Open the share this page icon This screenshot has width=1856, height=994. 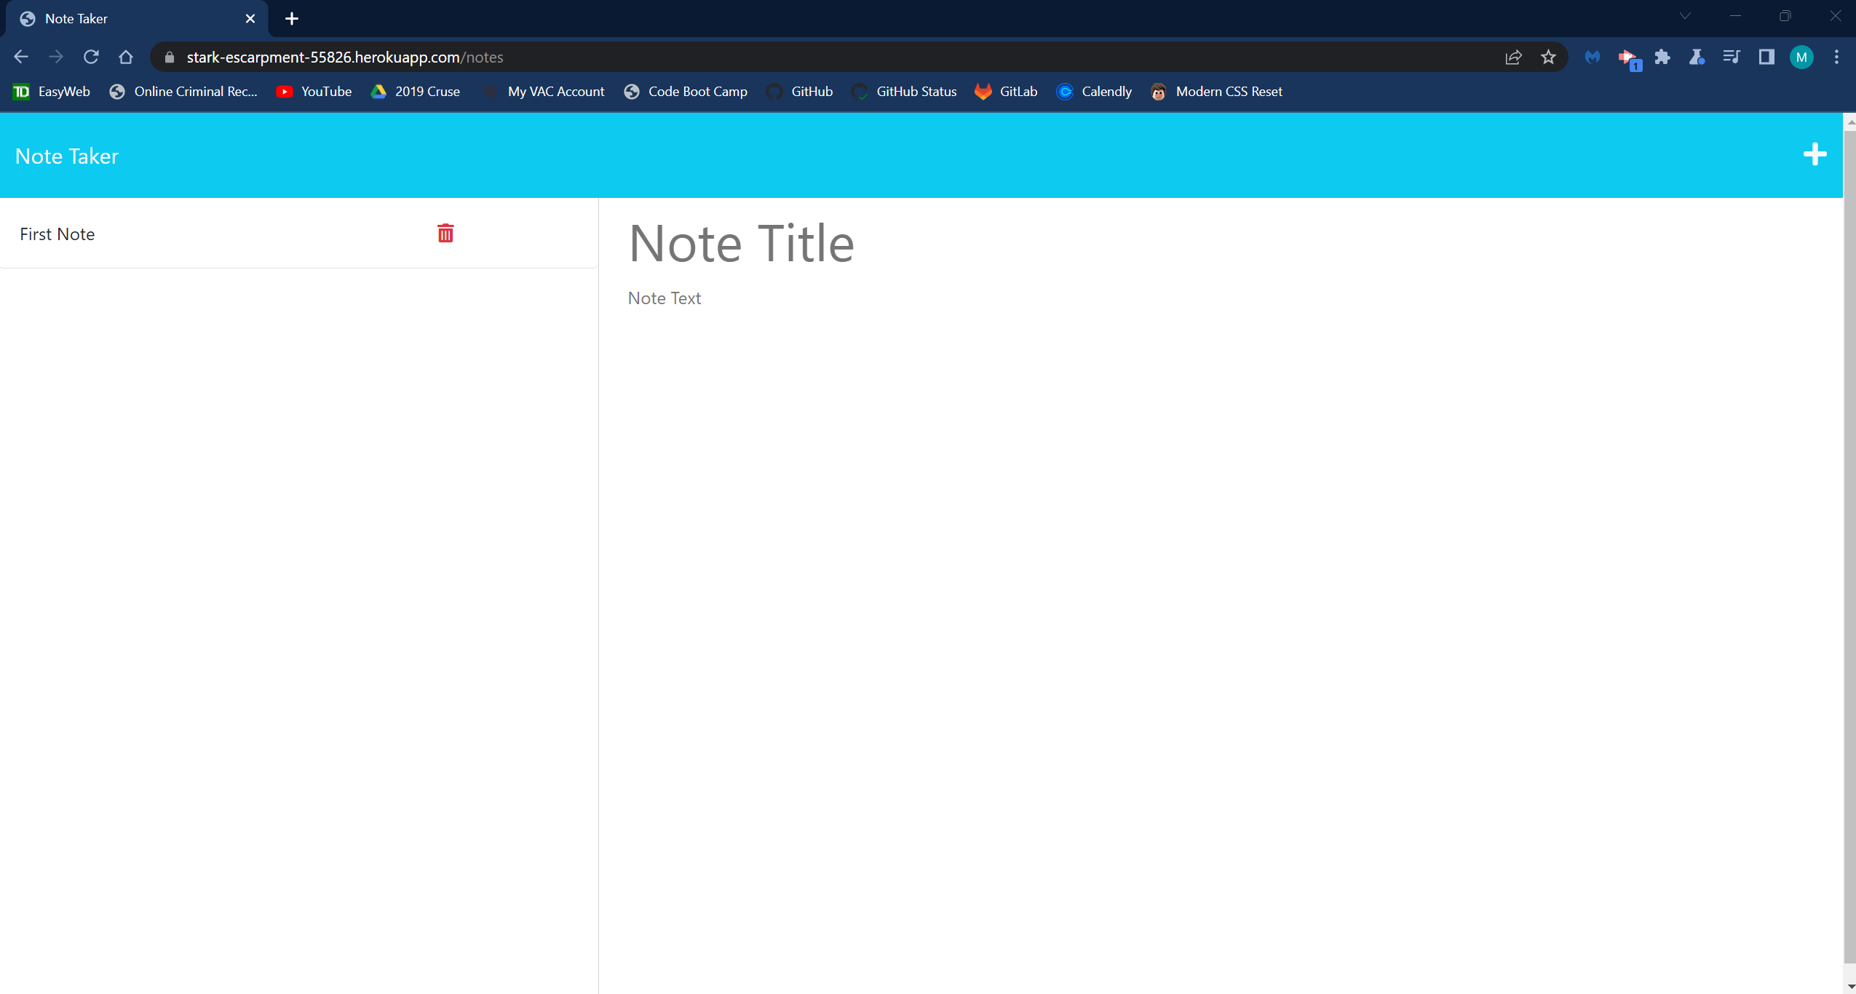pyautogui.click(x=1513, y=56)
